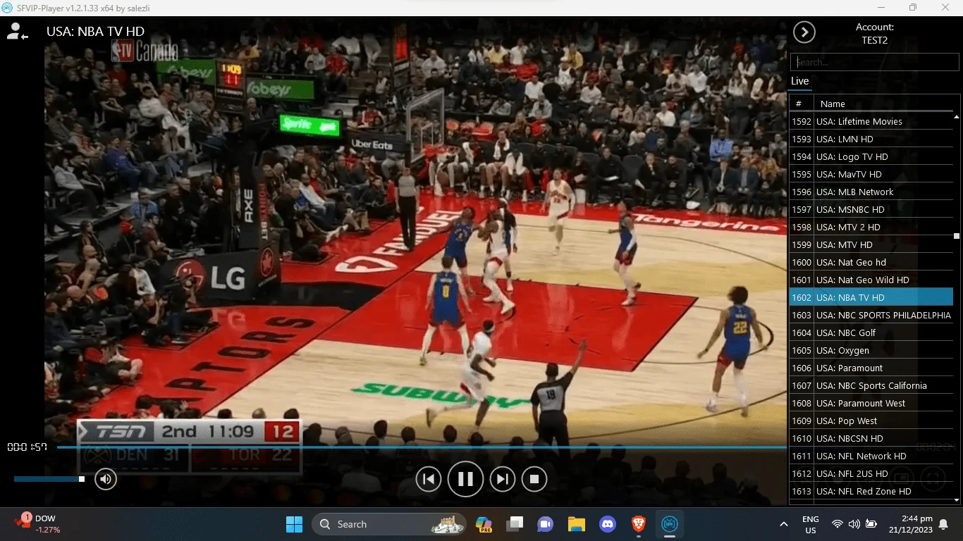Screen dimensions: 963x541
Task: Select USA: Pop West channel
Action: pyautogui.click(x=871, y=421)
